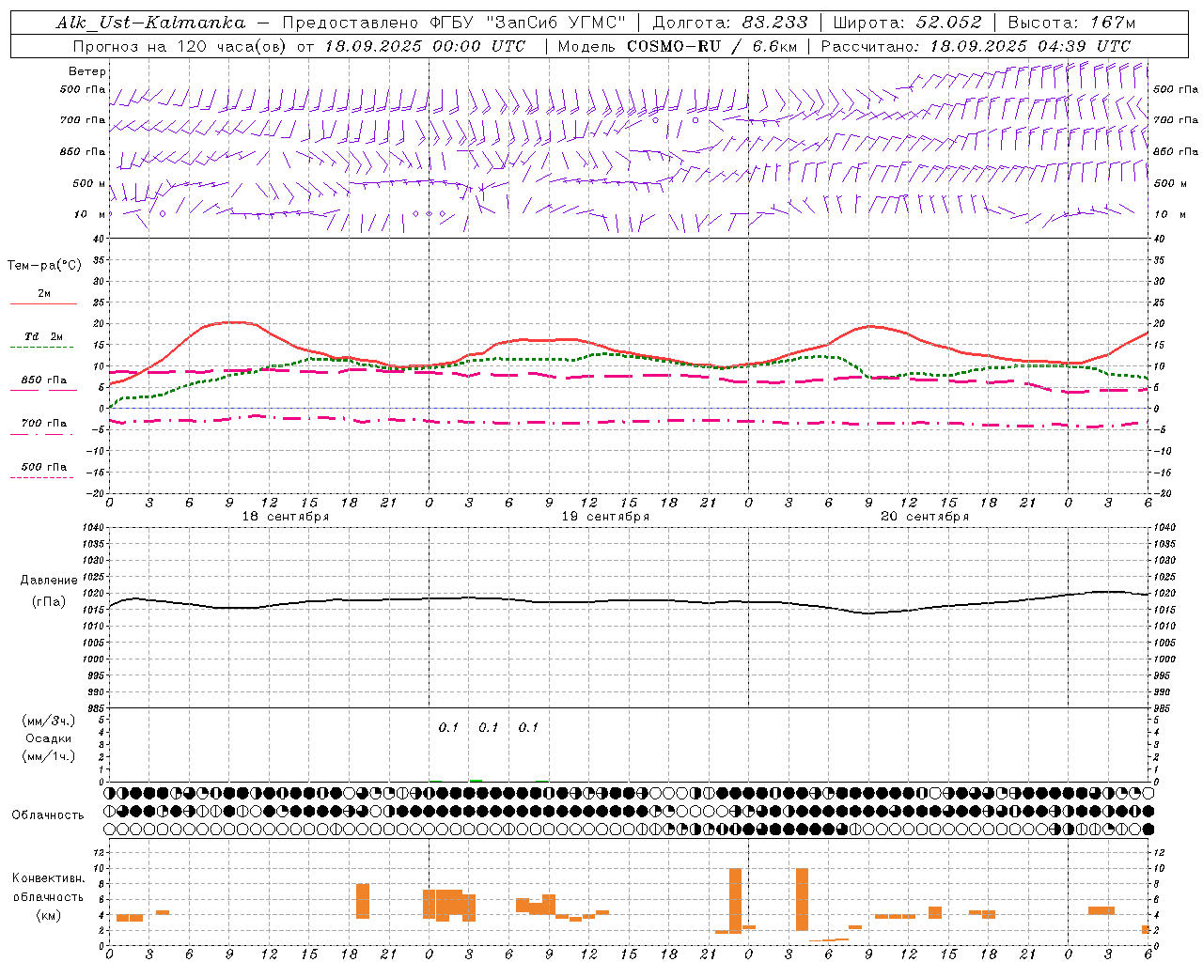Click the Облачность cloud cover label
This screenshot has width=1203, height=962.
pyautogui.click(x=48, y=815)
